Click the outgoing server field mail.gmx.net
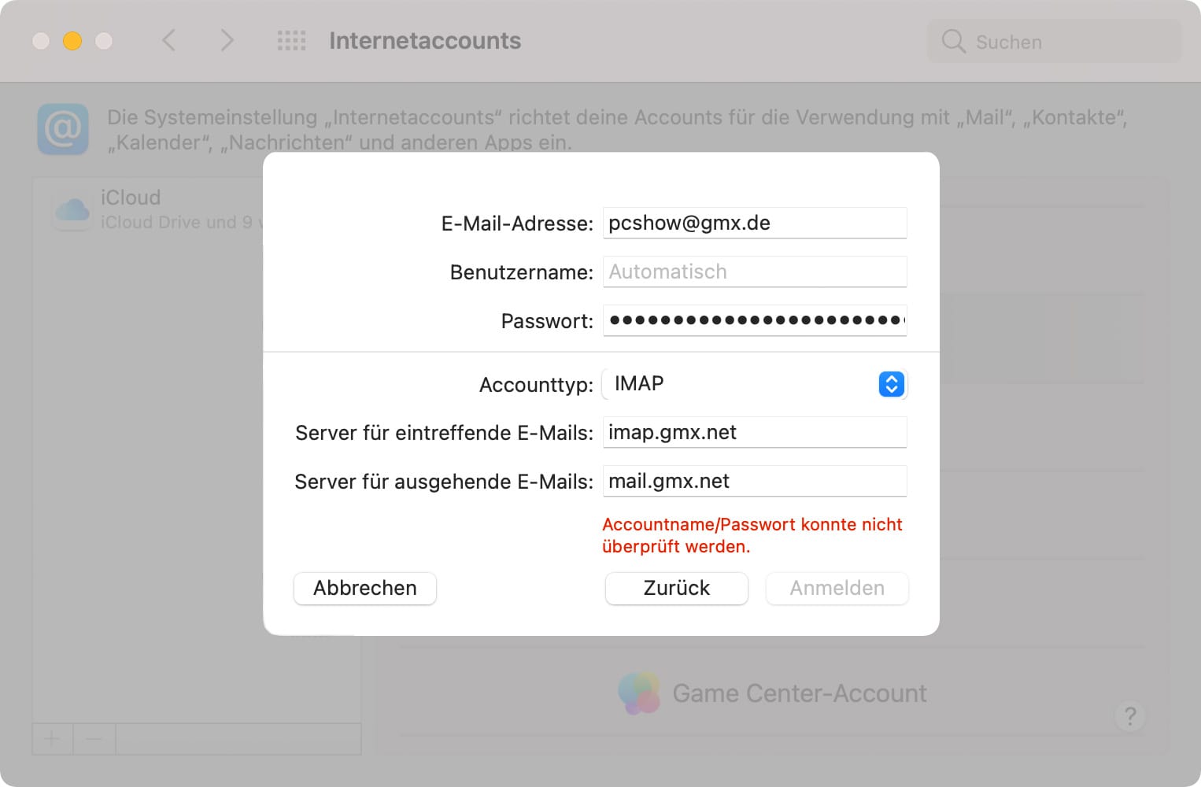 755,481
